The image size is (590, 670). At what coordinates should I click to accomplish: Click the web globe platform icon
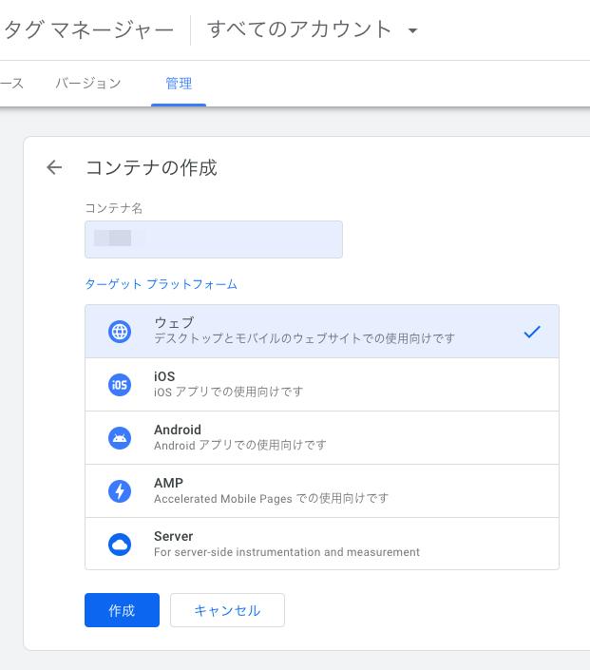click(120, 331)
